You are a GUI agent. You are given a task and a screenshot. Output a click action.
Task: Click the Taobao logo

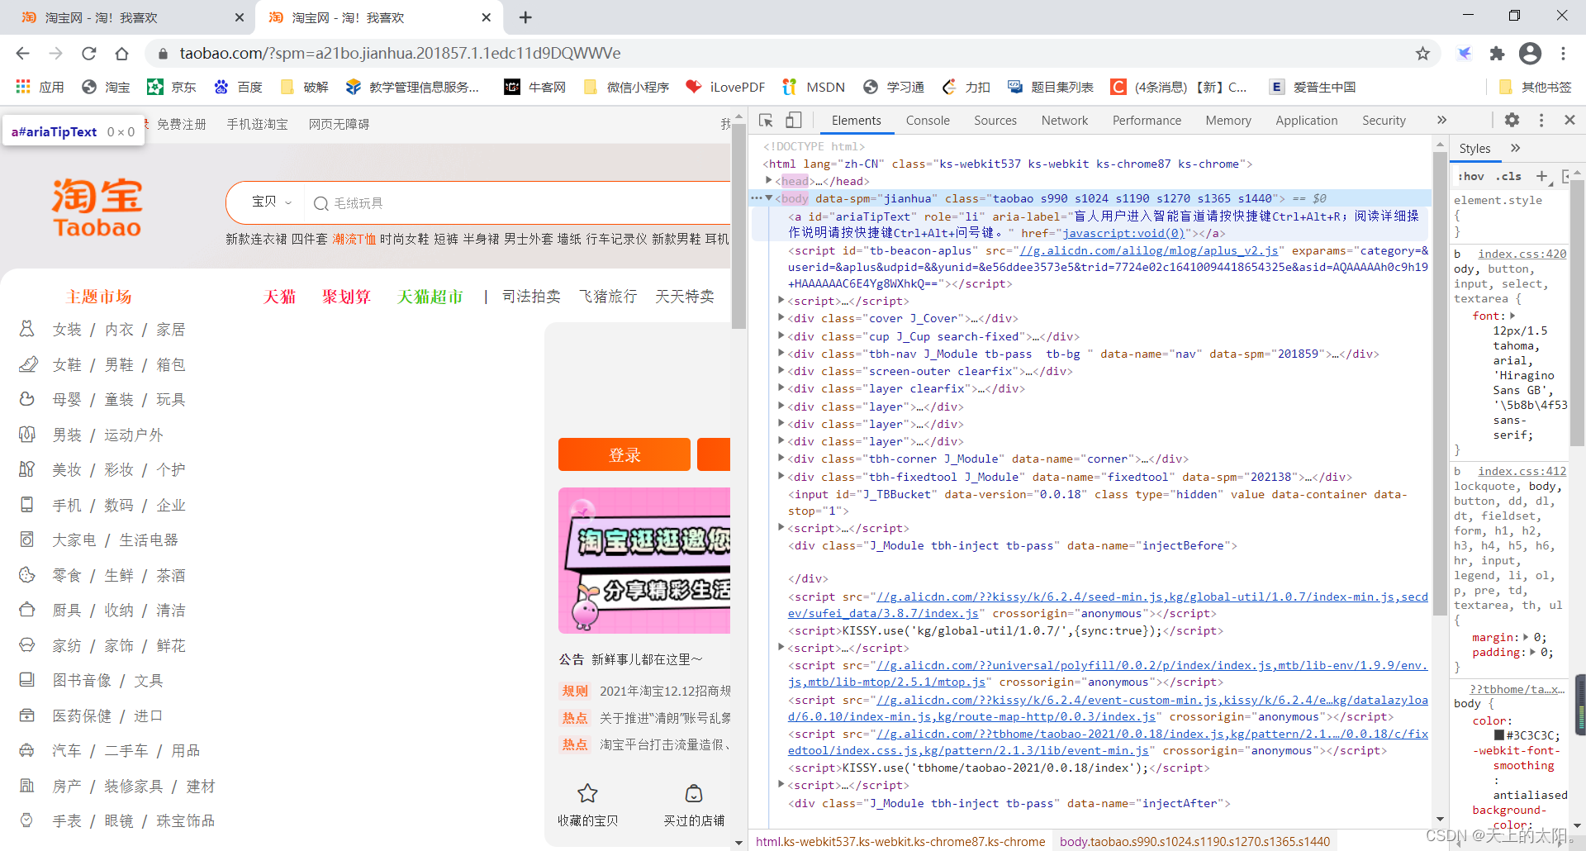[x=97, y=207]
